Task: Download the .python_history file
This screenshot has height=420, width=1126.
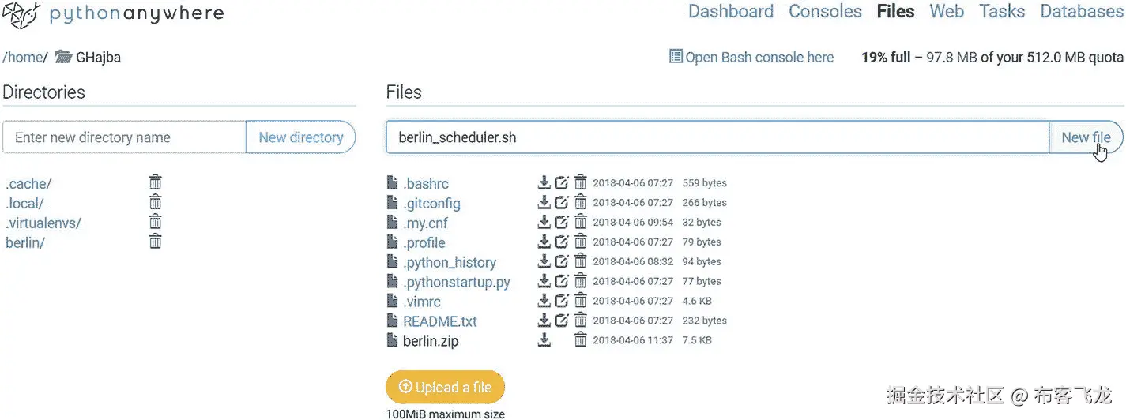Action: tap(544, 261)
